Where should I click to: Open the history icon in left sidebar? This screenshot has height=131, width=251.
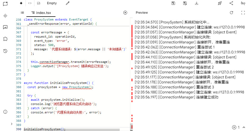coord(5,51)
